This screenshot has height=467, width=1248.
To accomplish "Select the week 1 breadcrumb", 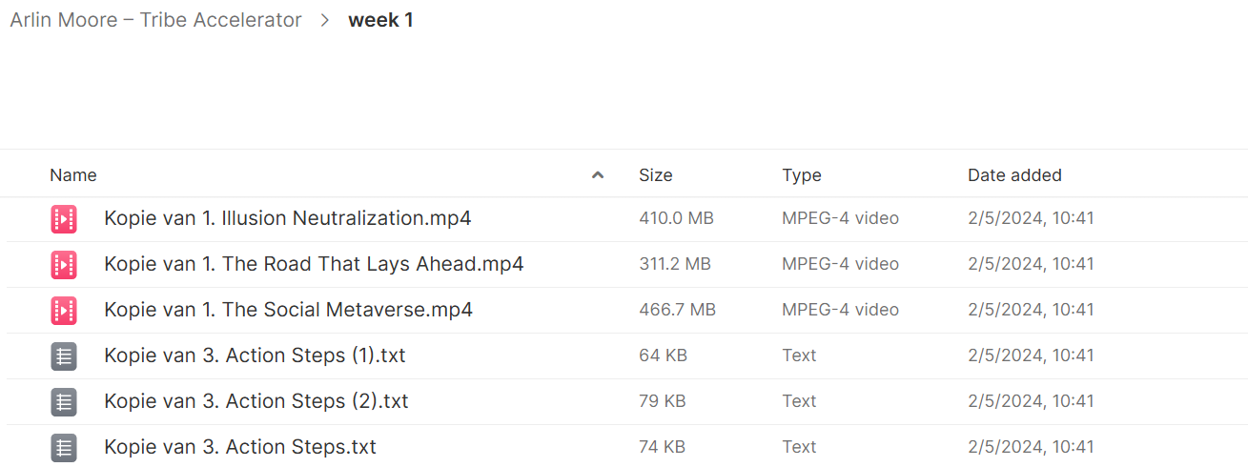I will [x=380, y=20].
